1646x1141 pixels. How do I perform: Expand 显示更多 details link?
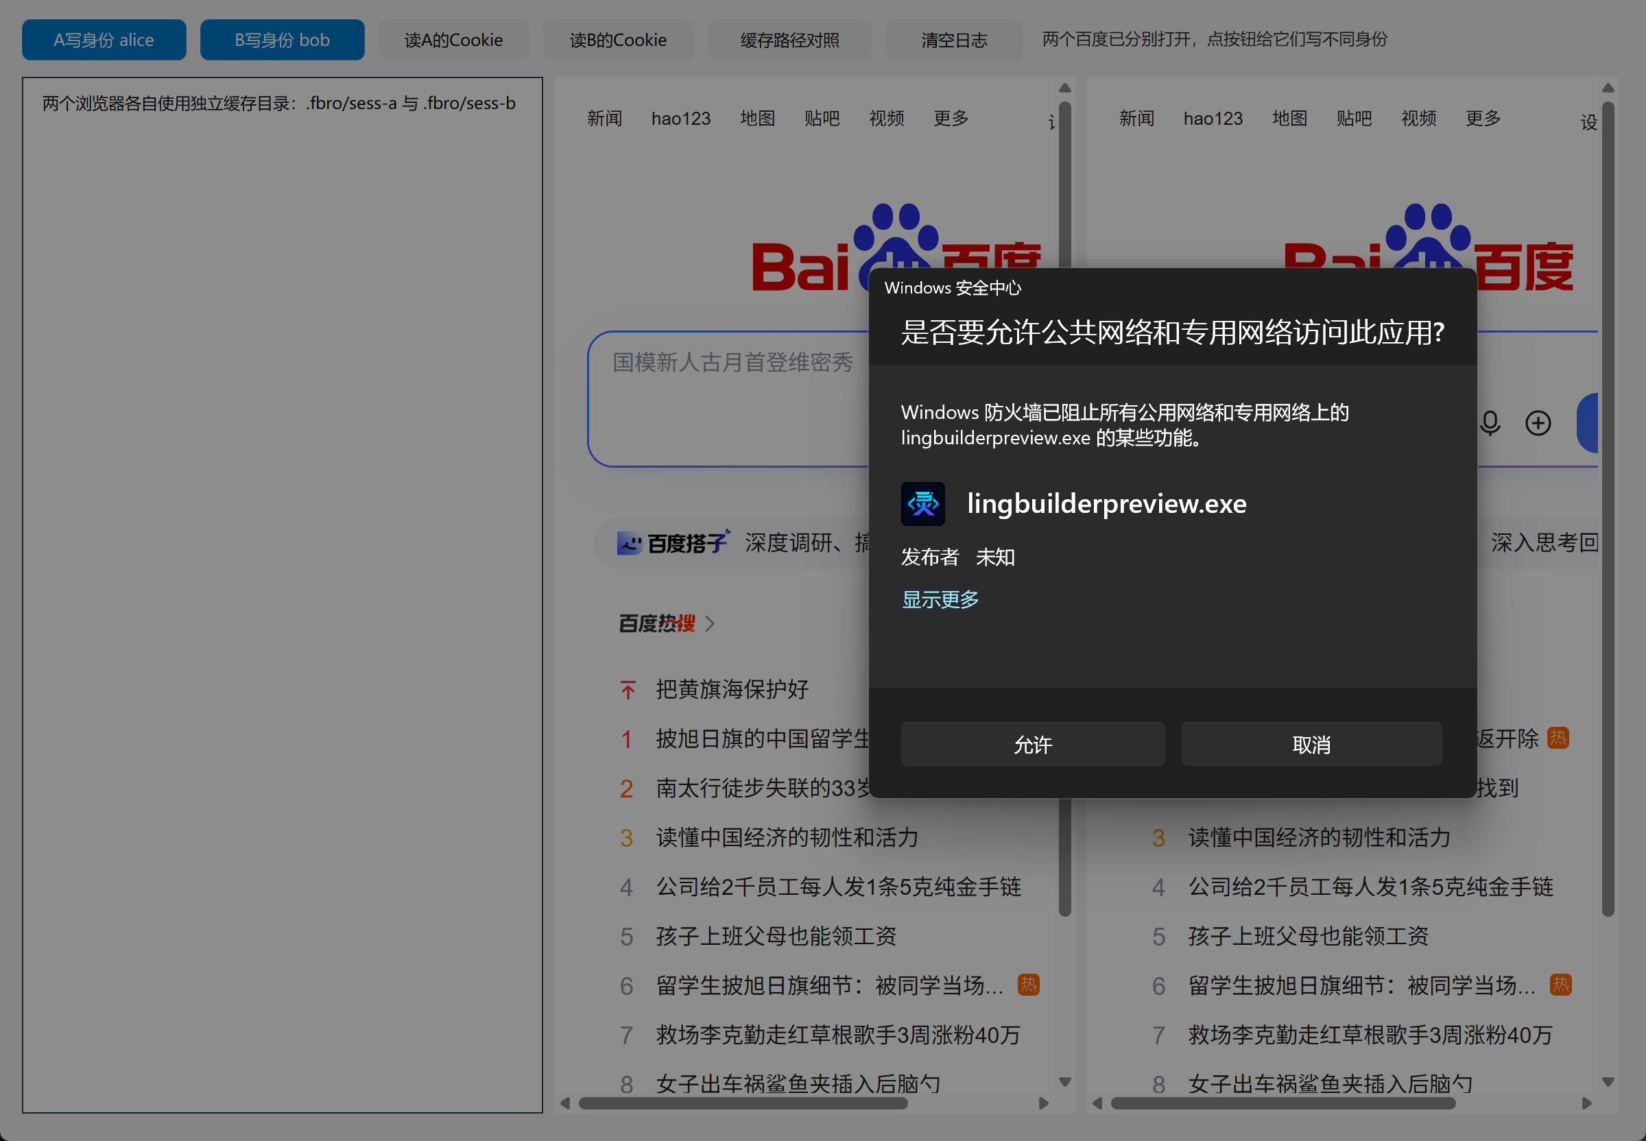[x=940, y=599]
